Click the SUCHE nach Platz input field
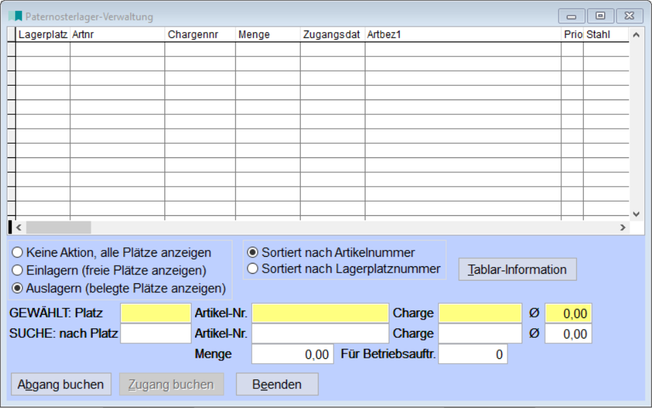 click(155, 334)
